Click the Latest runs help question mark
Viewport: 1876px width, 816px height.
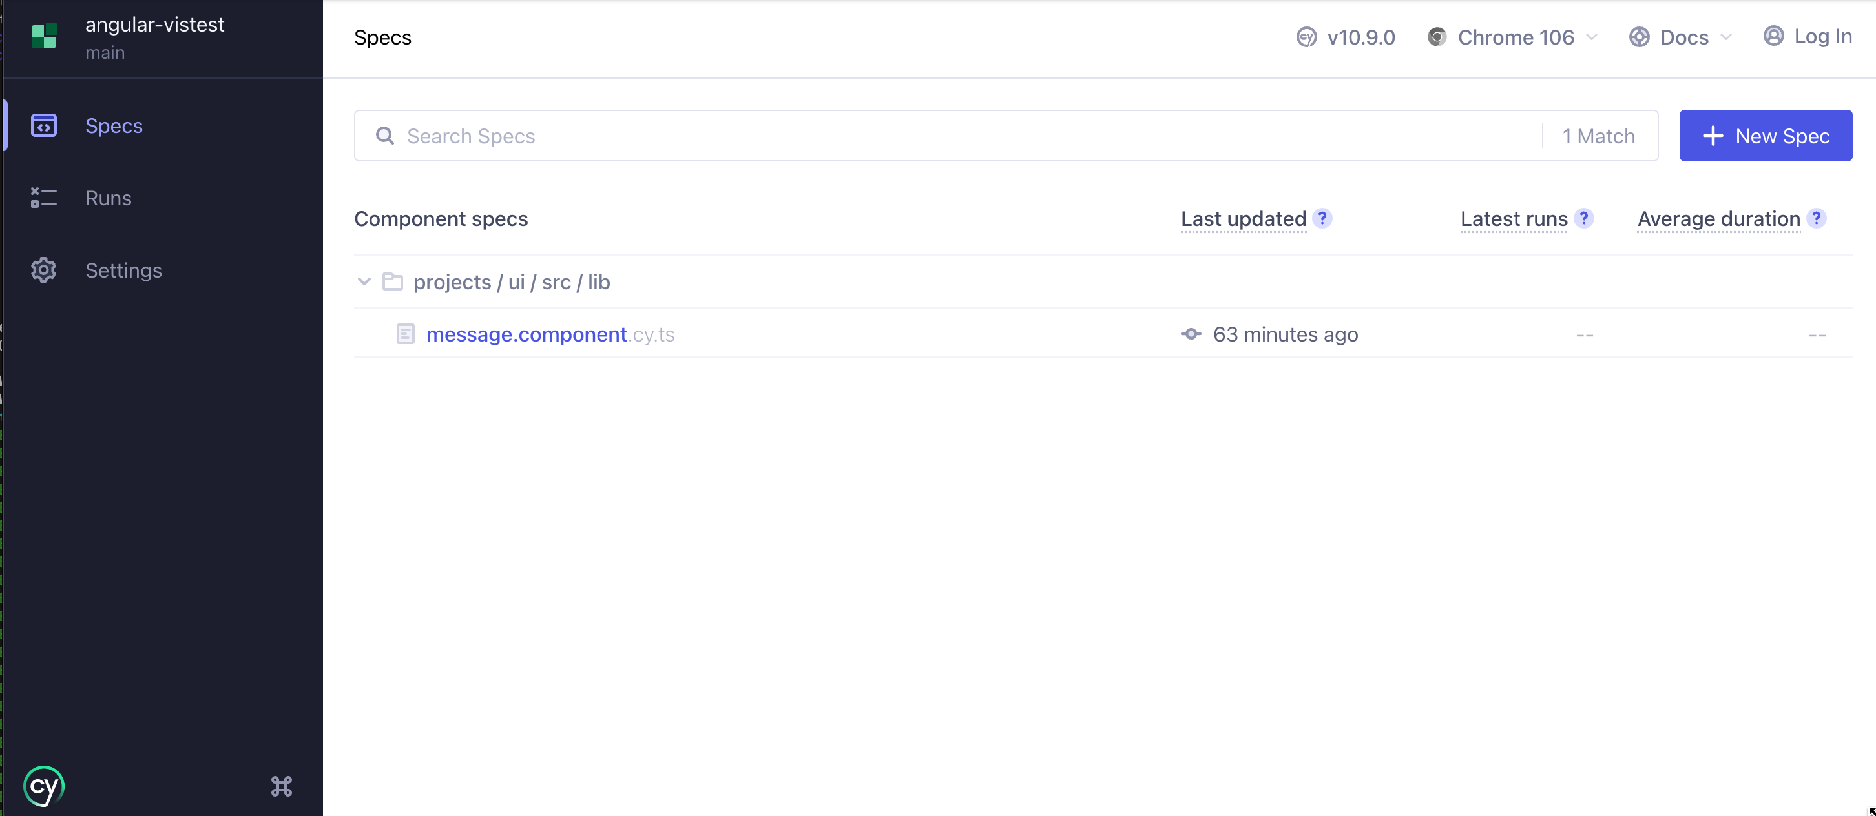pyautogui.click(x=1583, y=218)
